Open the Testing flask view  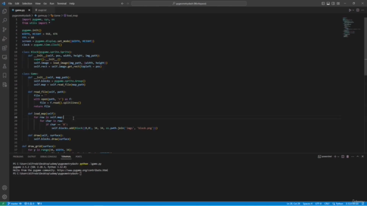click(x=5, y=66)
